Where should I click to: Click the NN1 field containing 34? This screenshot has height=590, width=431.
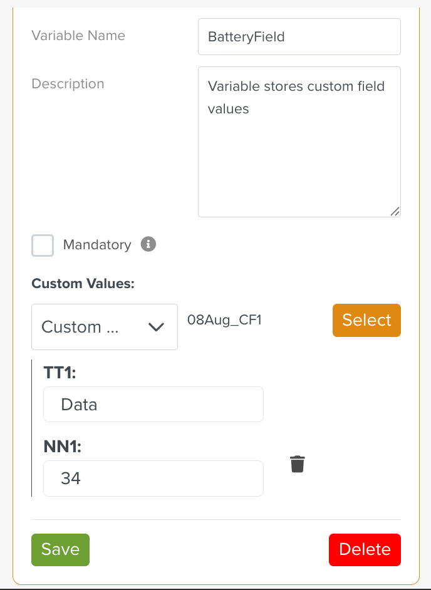(x=153, y=478)
